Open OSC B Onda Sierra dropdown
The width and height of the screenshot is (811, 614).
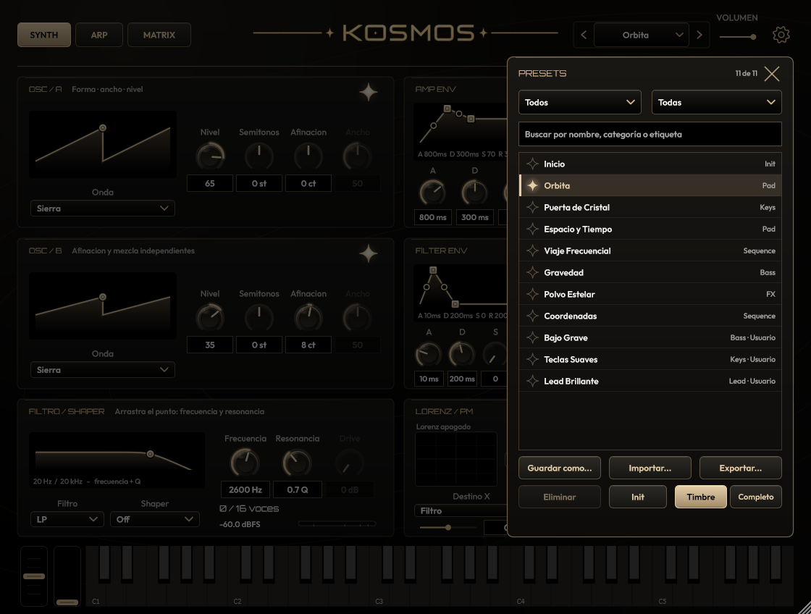[x=102, y=370]
